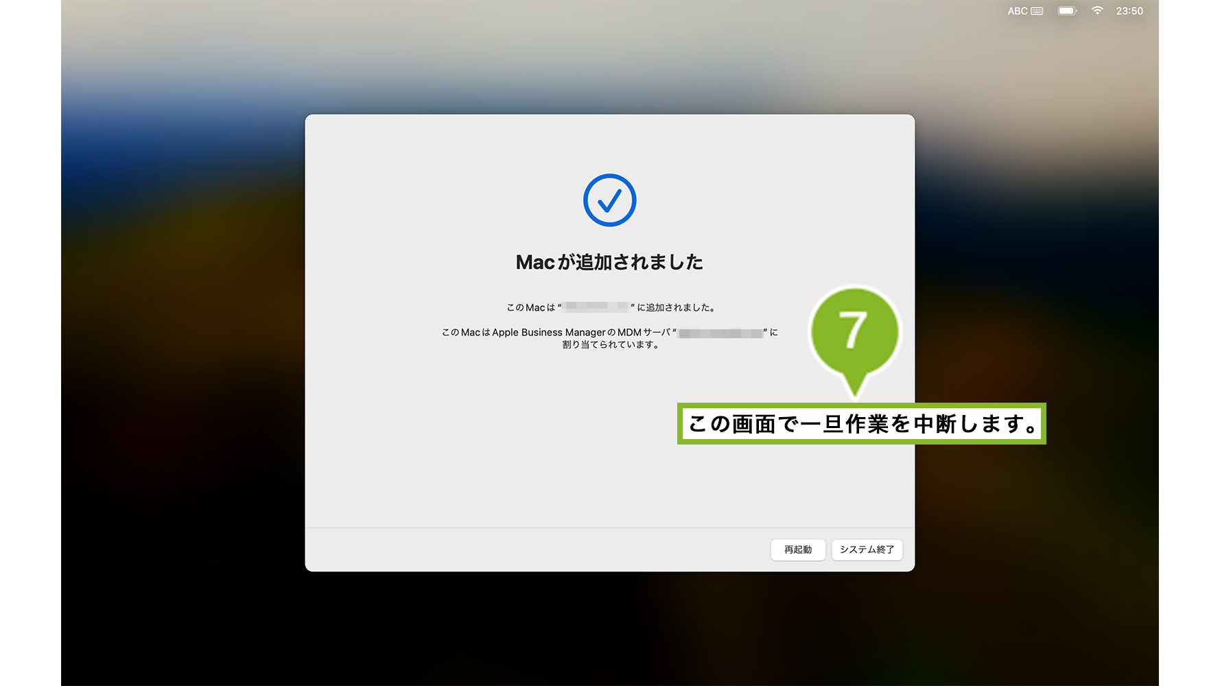Viewport: 1220px width, 686px height.
Task: Open the ABC input source menu
Action: coord(1025,11)
